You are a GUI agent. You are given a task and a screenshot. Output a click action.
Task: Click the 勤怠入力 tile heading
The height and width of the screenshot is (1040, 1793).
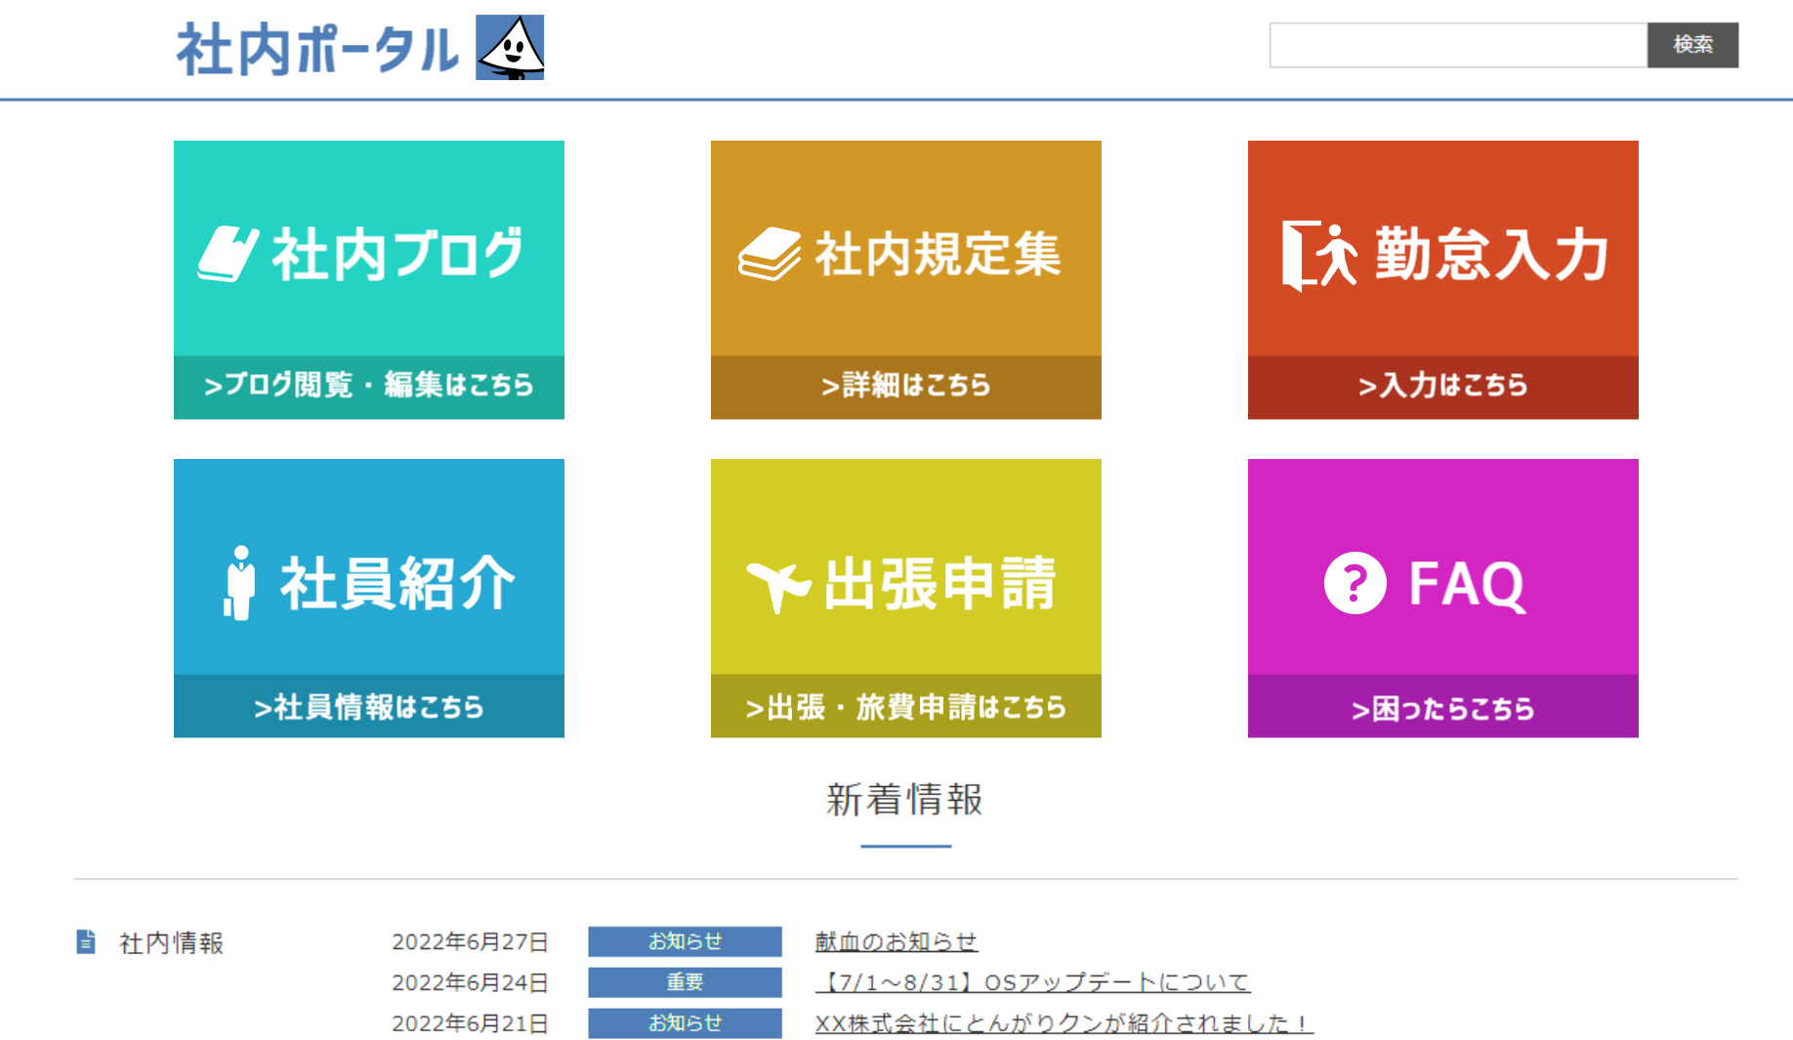coord(1492,255)
